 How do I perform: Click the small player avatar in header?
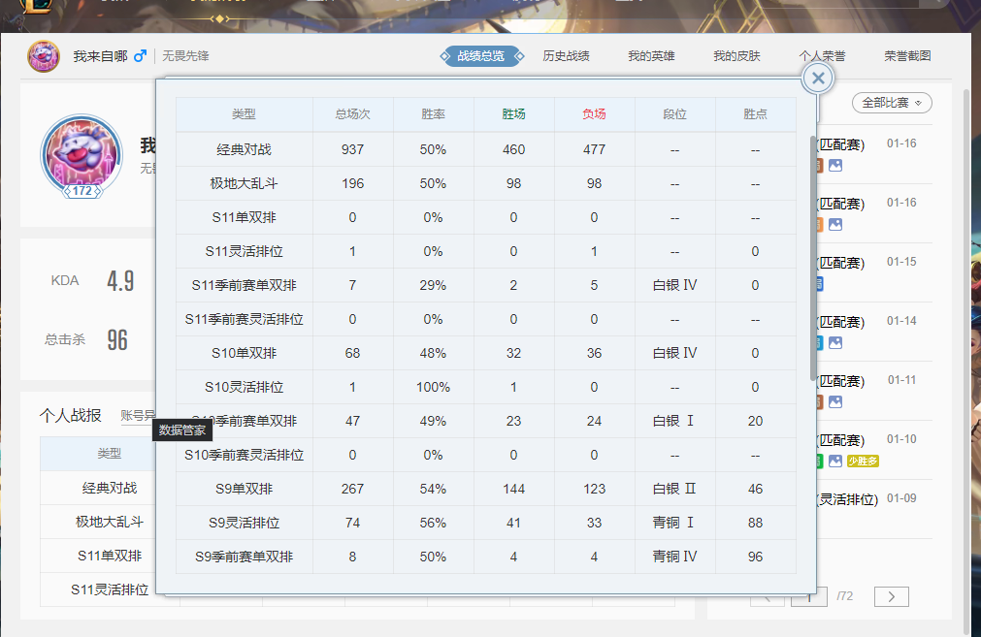click(44, 56)
